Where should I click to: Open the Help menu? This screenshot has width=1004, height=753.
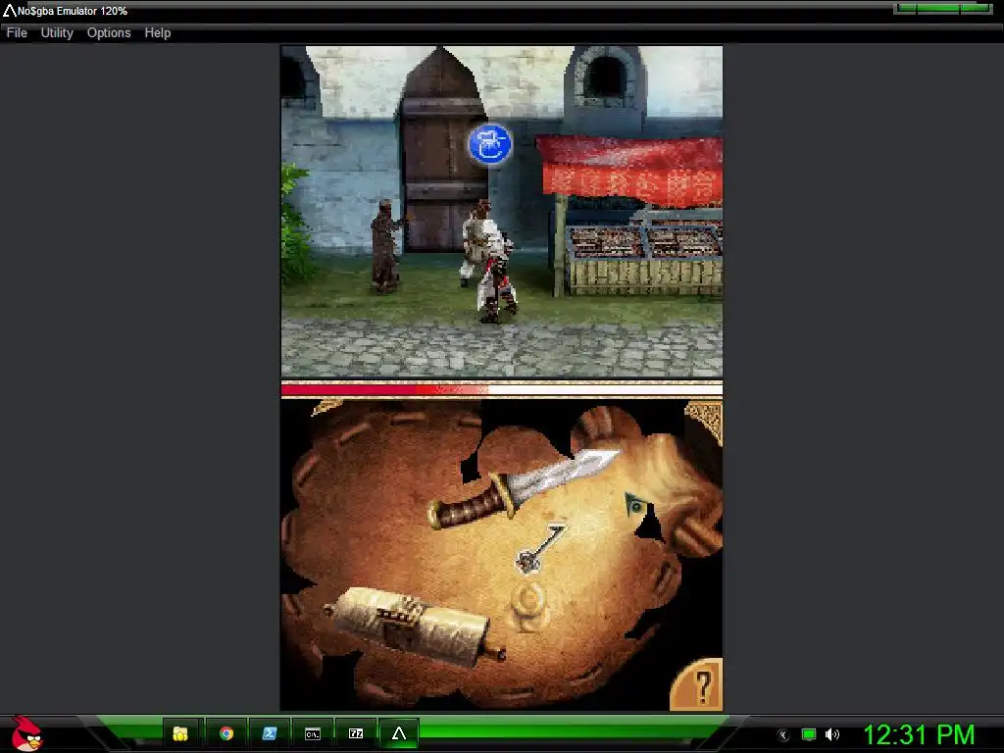click(158, 32)
